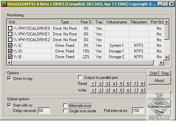The height and width of the screenshot is (127, 176).
Task: Click the Start button
Action: pyautogui.click(x=153, y=73)
